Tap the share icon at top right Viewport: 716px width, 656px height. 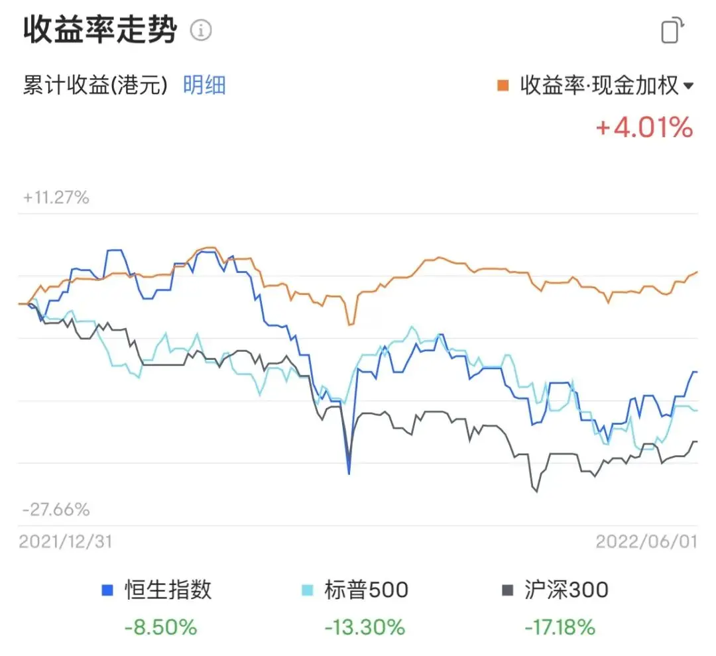click(x=673, y=30)
